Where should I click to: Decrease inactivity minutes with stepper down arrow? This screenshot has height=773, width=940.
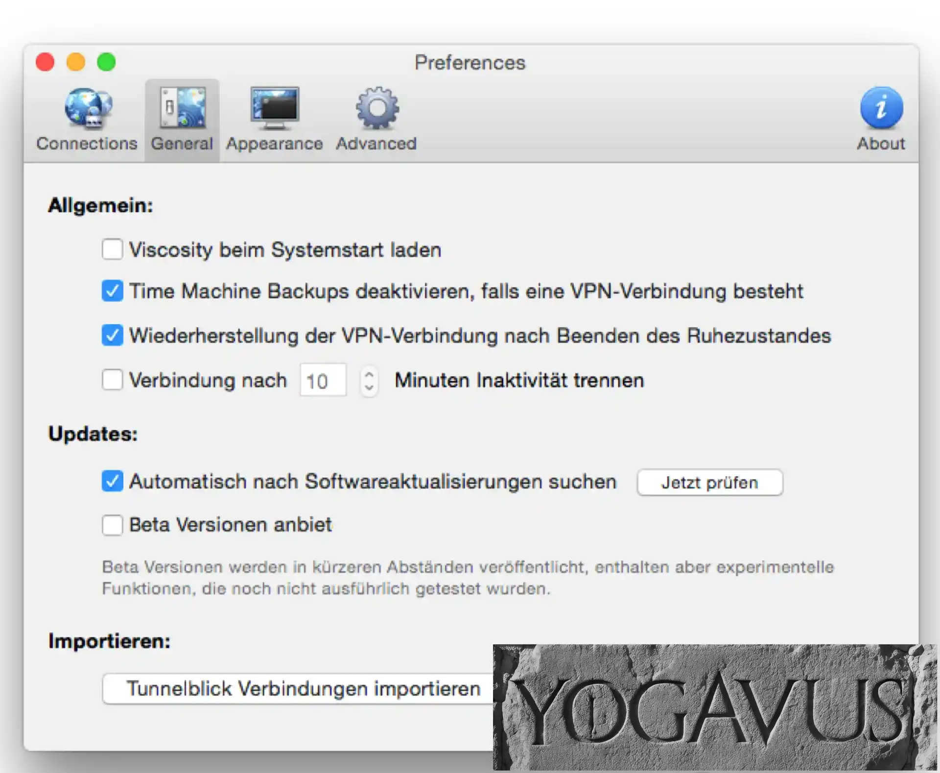(369, 387)
